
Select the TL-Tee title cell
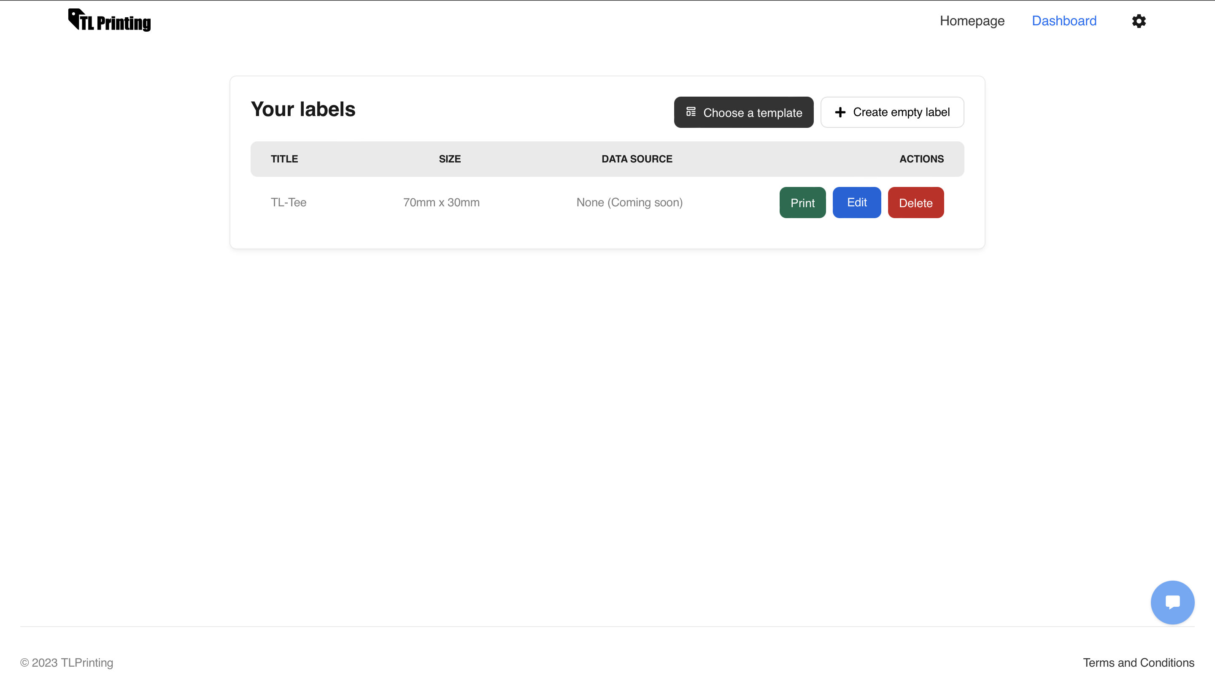(289, 203)
